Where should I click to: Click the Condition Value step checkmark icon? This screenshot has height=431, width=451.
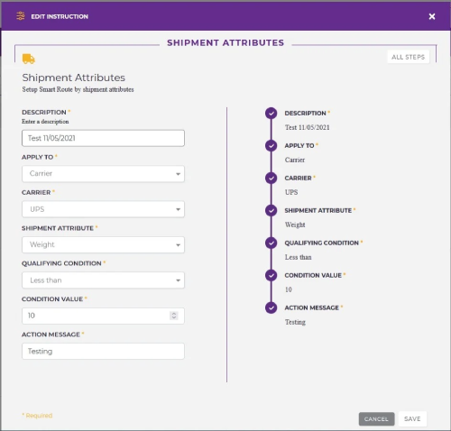point(272,275)
